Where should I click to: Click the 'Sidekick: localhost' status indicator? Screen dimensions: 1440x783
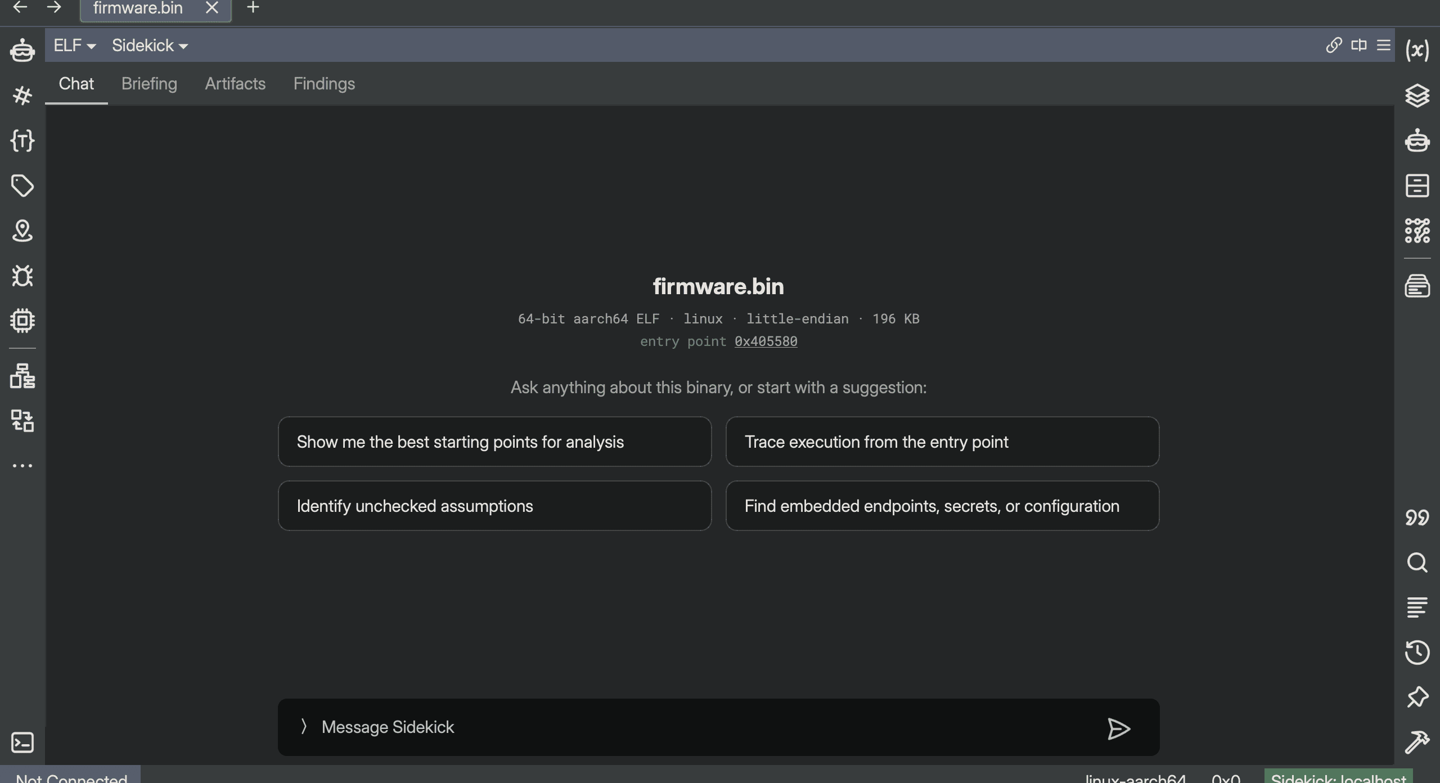click(x=1338, y=776)
